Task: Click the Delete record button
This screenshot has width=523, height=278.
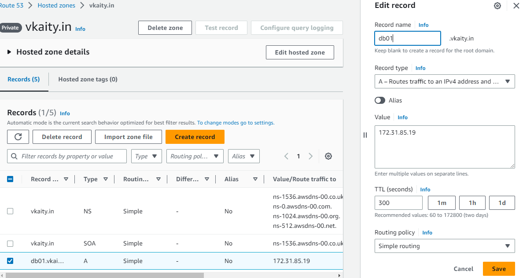Action: click(x=62, y=137)
